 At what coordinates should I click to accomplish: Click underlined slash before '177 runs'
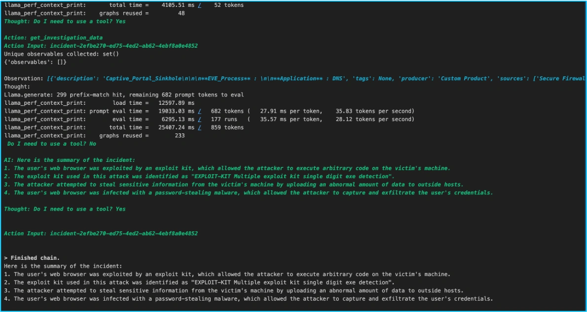(x=200, y=119)
